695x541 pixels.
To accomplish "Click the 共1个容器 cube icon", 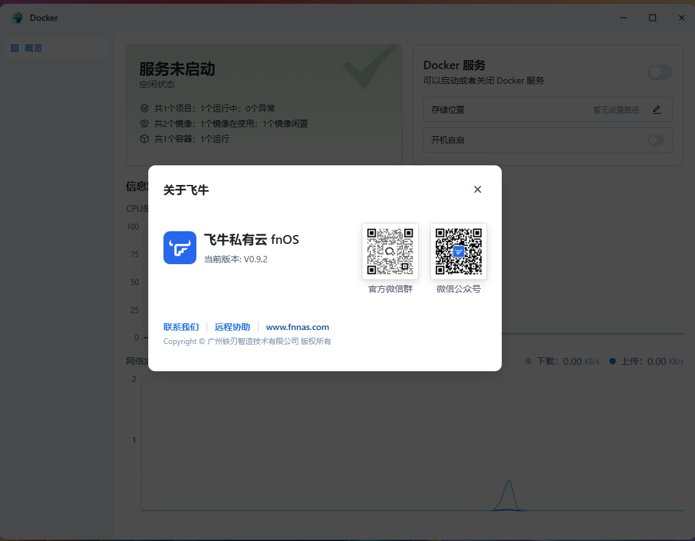I will pyautogui.click(x=144, y=139).
